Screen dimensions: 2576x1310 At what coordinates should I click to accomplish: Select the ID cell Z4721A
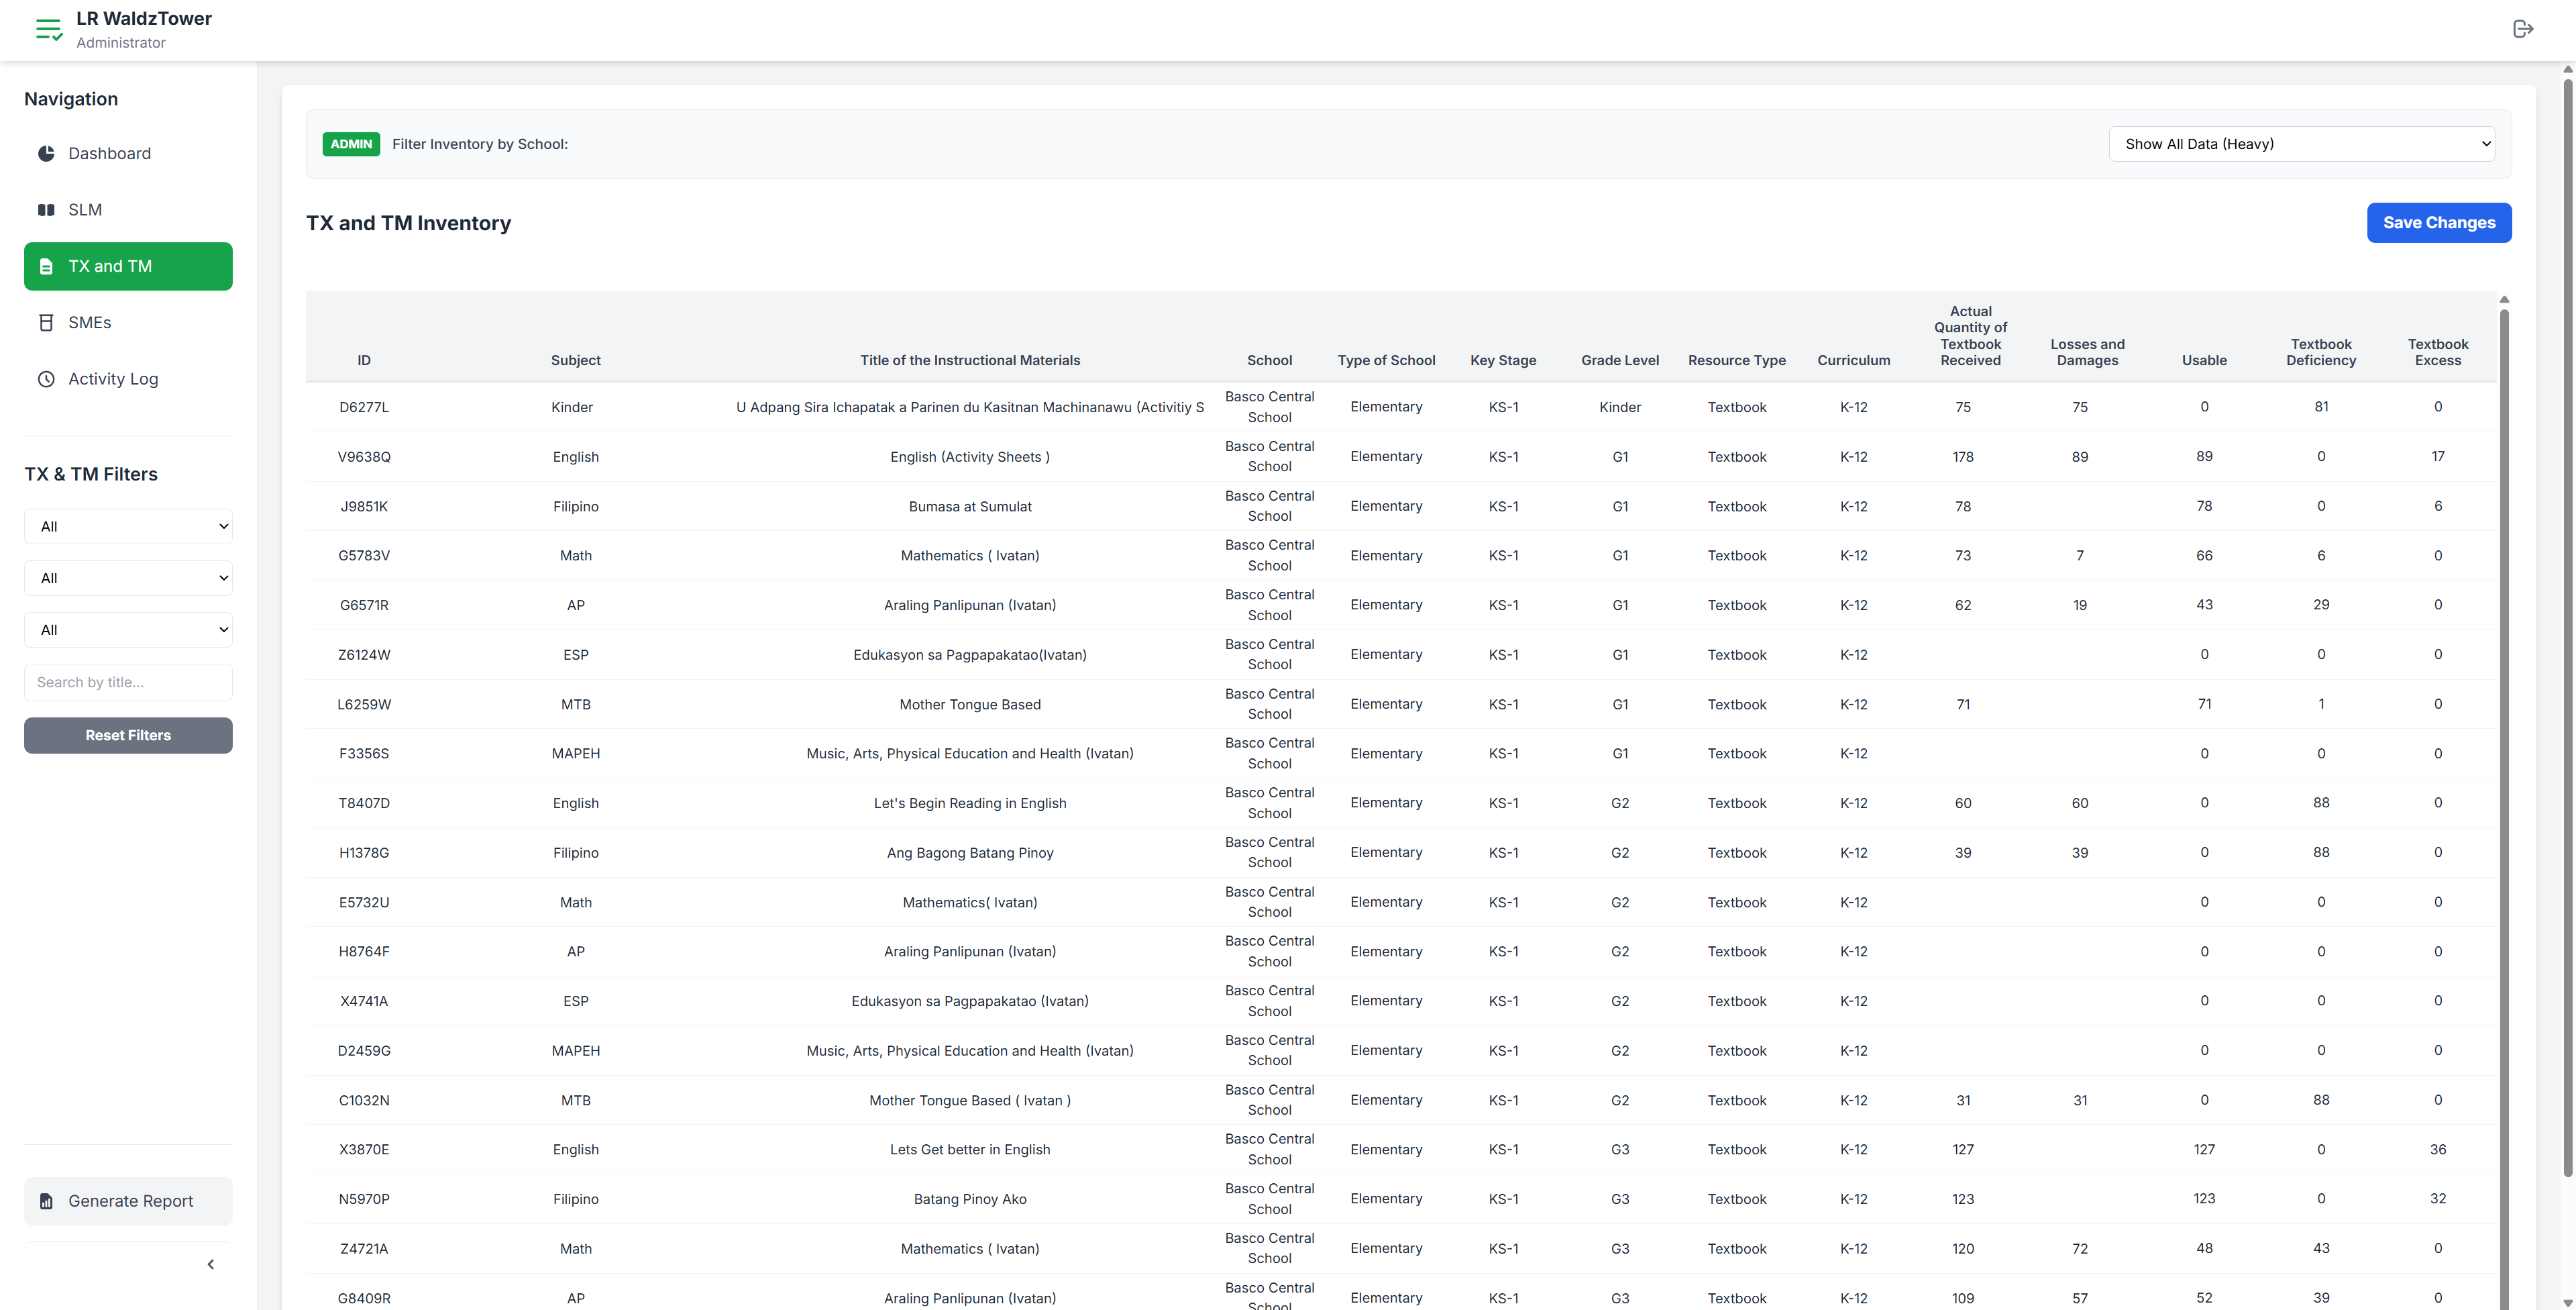click(364, 1249)
